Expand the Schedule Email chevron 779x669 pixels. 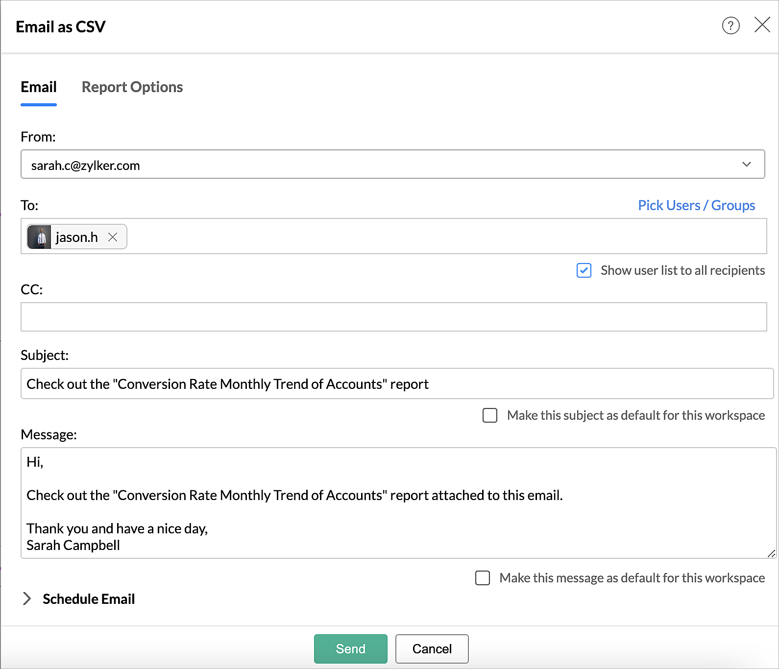[27, 598]
